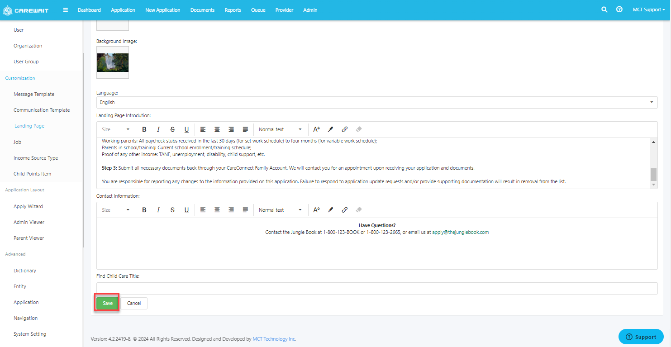Pick highlight color in Contact Information toolbar
The height and width of the screenshot is (347, 671).
tap(330, 210)
